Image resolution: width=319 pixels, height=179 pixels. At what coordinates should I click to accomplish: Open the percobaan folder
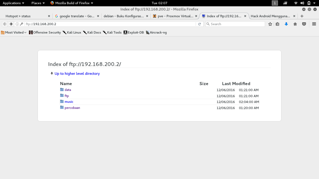click(x=72, y=108)
